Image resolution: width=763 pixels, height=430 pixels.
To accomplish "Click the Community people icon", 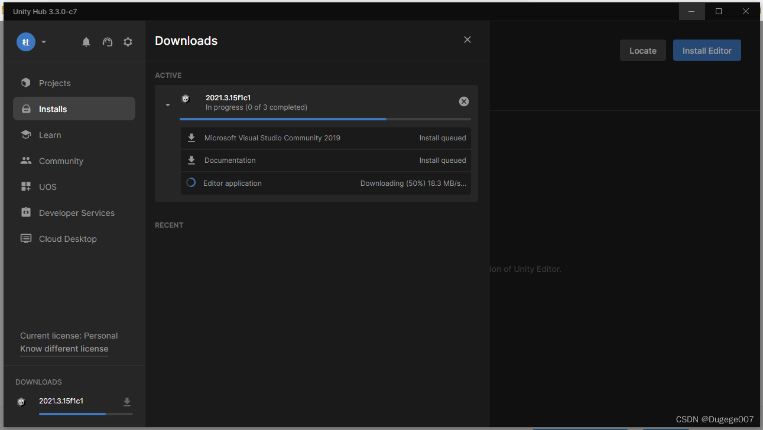I will (x=26, y=160).
